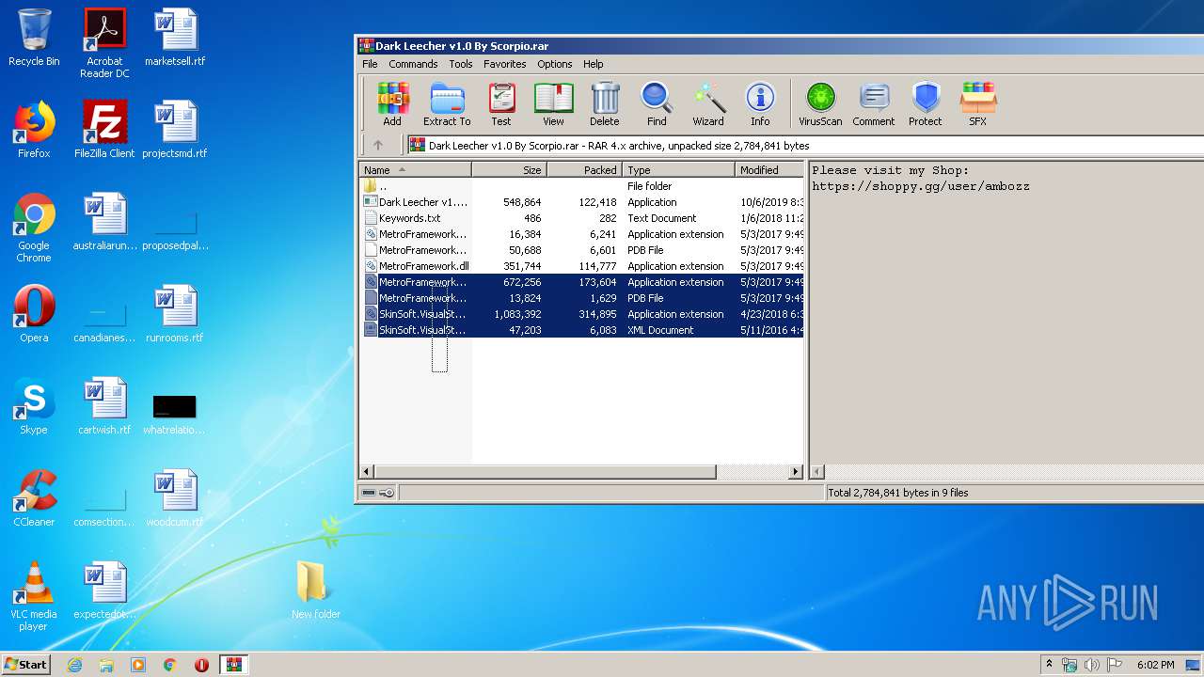
Task: Click the Protect archive icon
Action: point(926,104)
